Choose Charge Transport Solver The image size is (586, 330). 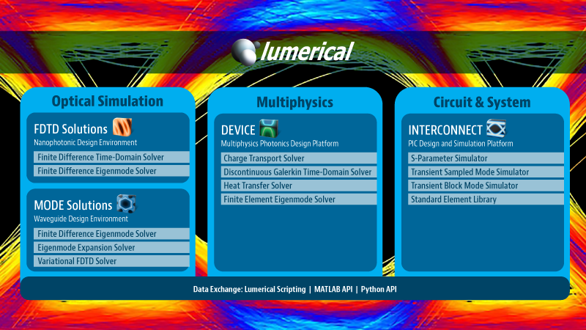coord(299,158)
